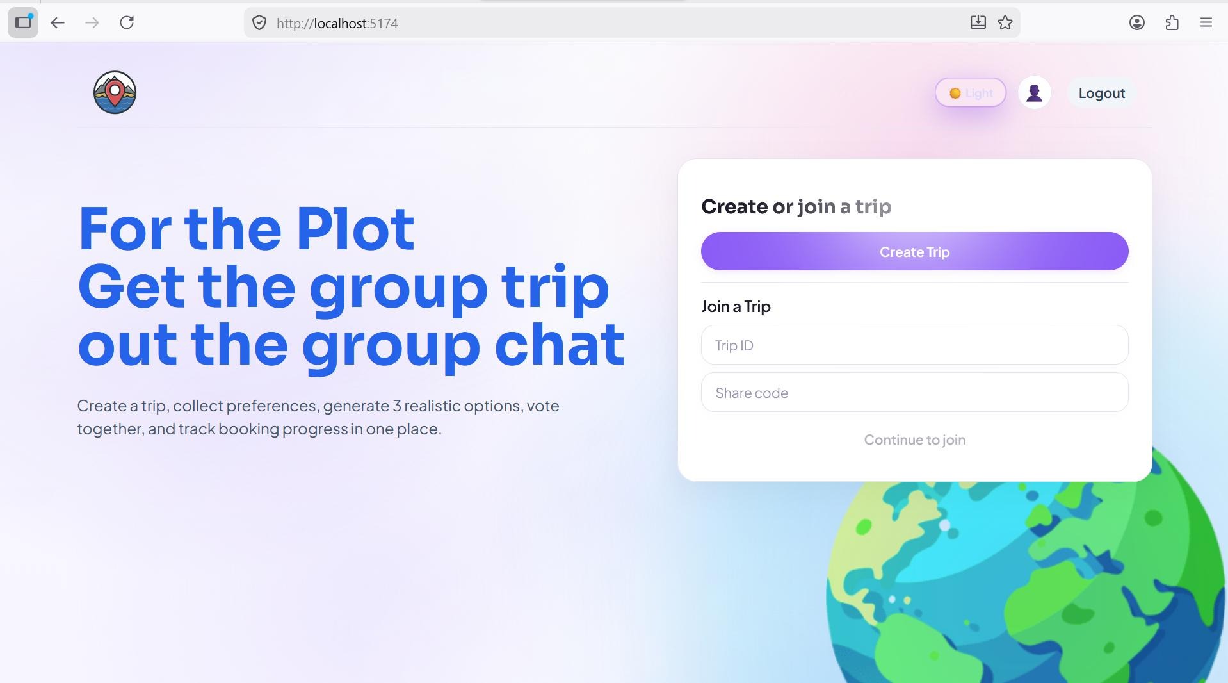The image size is (1228, 683).
Task: Click the mountain map-pin app logo
Action: pyautogui.click(x=115, y=92)
